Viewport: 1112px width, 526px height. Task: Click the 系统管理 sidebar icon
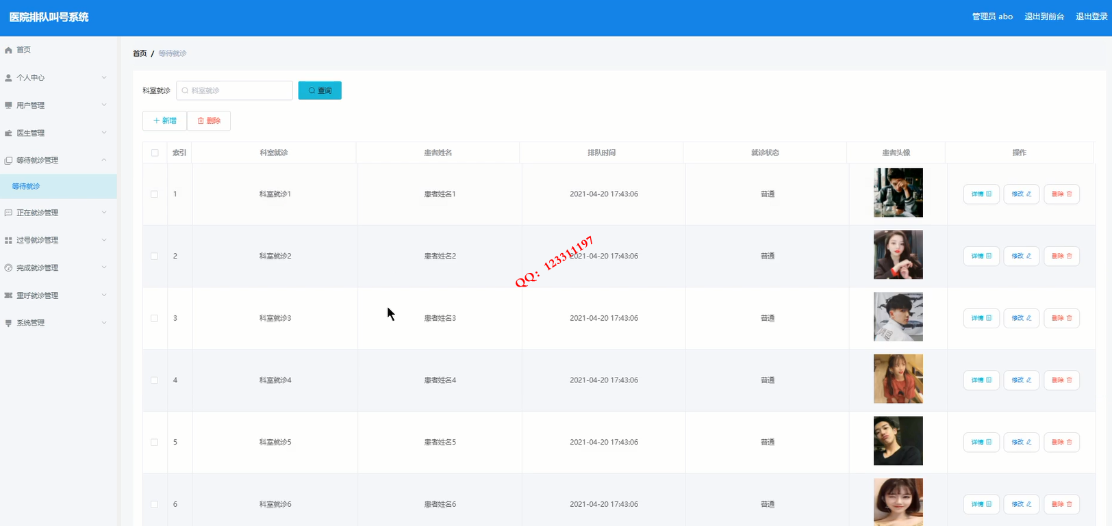[8, 323]
